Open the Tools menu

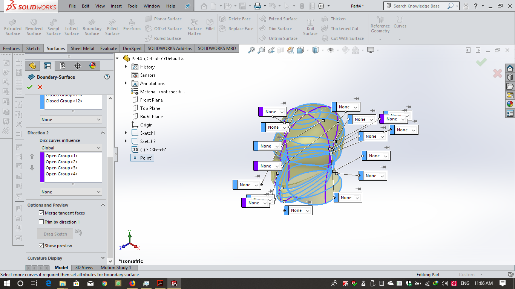(132, 6)
